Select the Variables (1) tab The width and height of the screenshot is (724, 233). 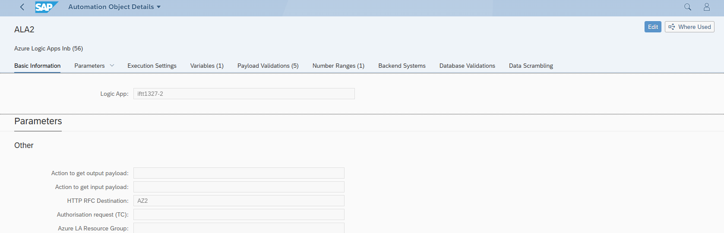[207, 66]
